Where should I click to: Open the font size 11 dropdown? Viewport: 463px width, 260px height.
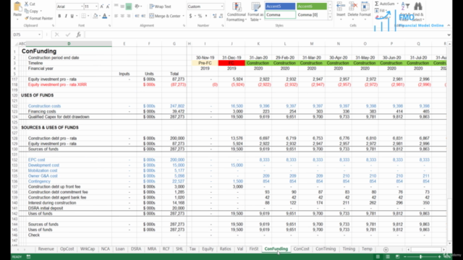[x=96, y=6]
